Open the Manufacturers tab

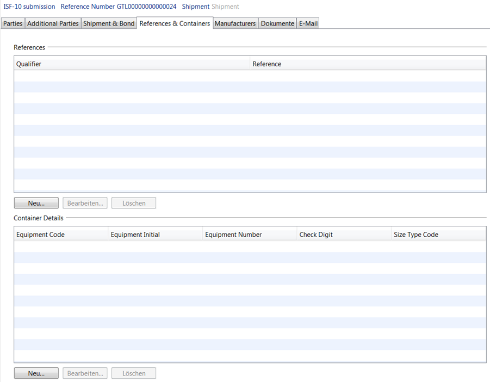[x=235, y=23]
